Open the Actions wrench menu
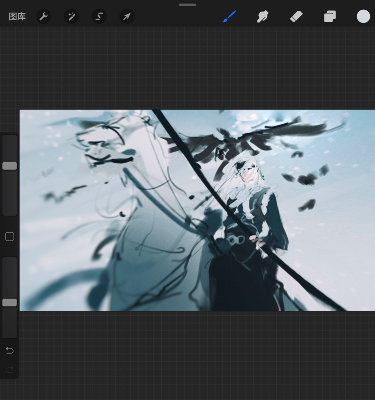This screenshot has width=375, height=400. click(x=44, y=16)
